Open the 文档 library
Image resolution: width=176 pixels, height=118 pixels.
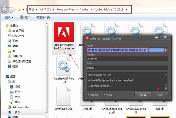click(x=15, y=97)
